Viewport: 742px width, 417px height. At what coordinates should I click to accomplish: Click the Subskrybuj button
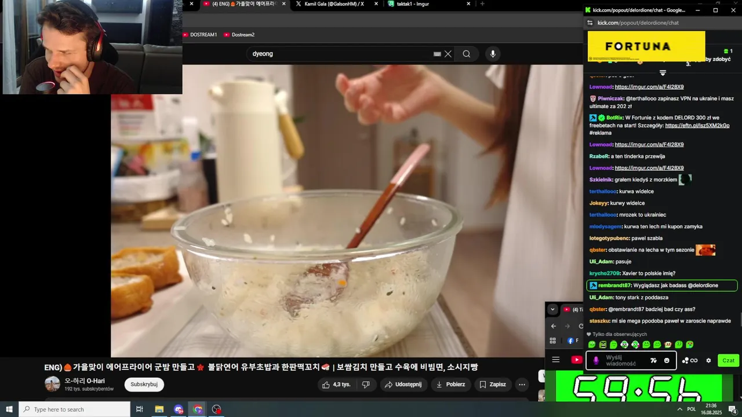point(144,384)
